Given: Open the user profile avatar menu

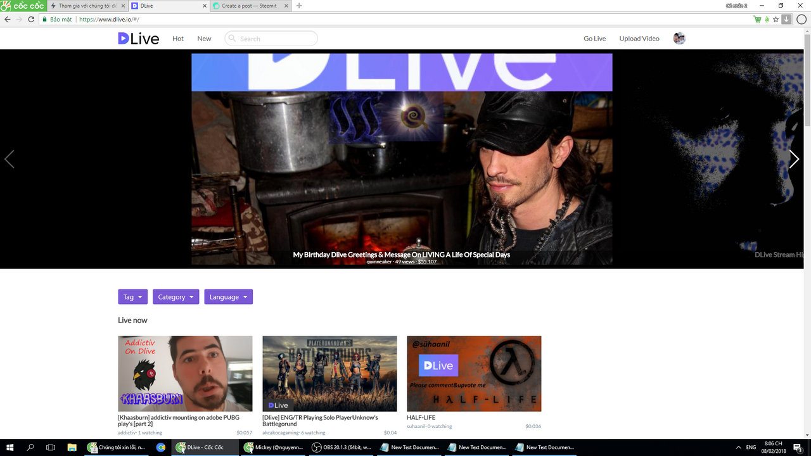Looking at the screenshot, I should click(x=679, y=39).
